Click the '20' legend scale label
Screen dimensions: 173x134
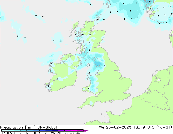[47, 133]
